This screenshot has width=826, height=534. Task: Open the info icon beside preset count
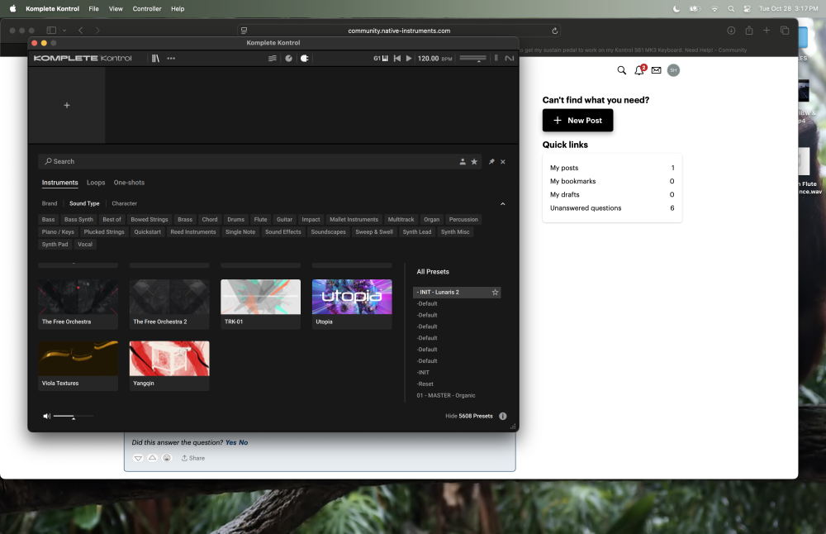pyautogui.click(x=502, y=416)
